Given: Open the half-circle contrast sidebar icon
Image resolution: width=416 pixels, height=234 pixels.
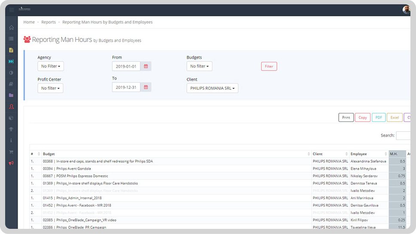Looking at the screenshot, I should click(11, 73).
